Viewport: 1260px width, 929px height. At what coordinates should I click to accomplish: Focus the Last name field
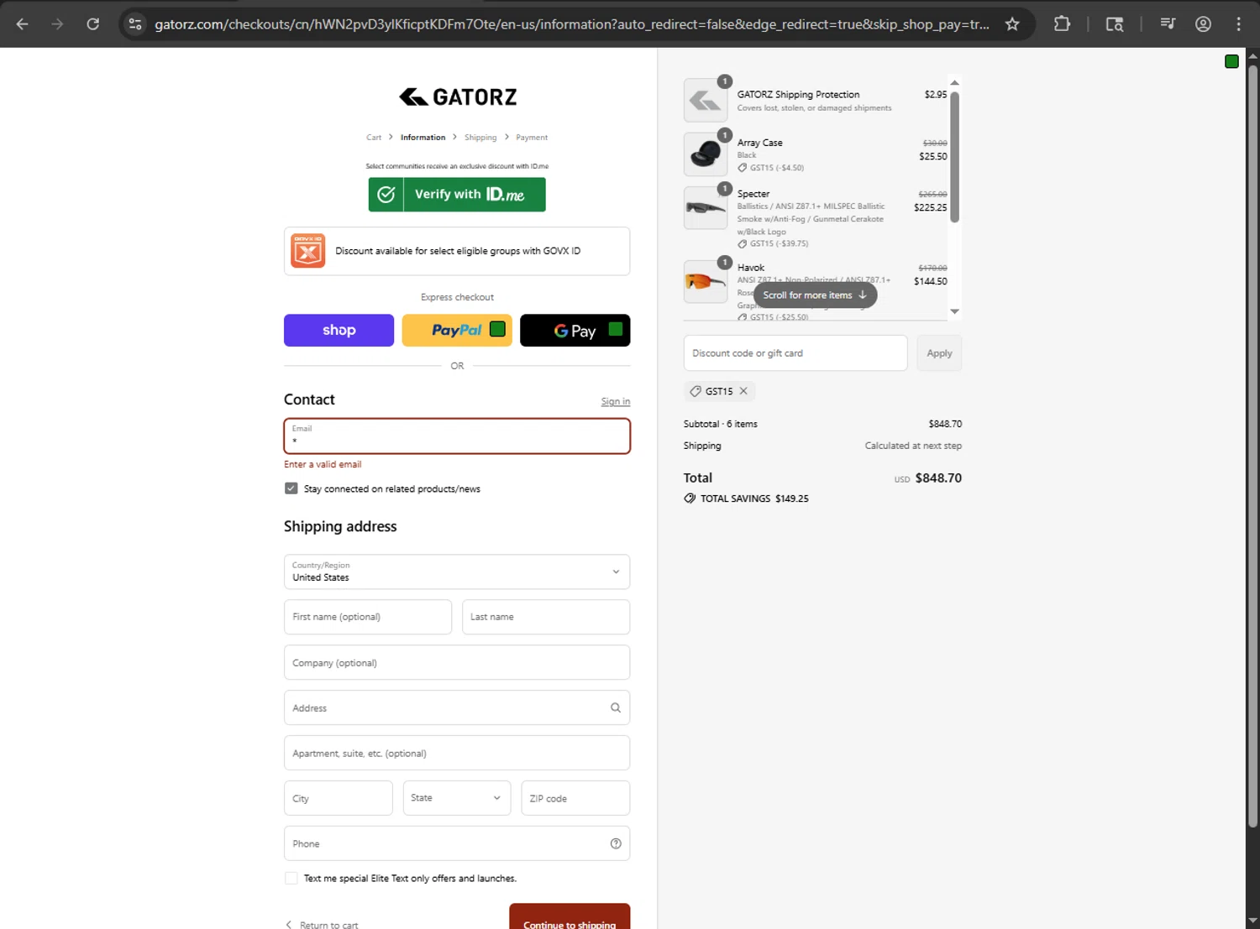click(x=546, y=617)
